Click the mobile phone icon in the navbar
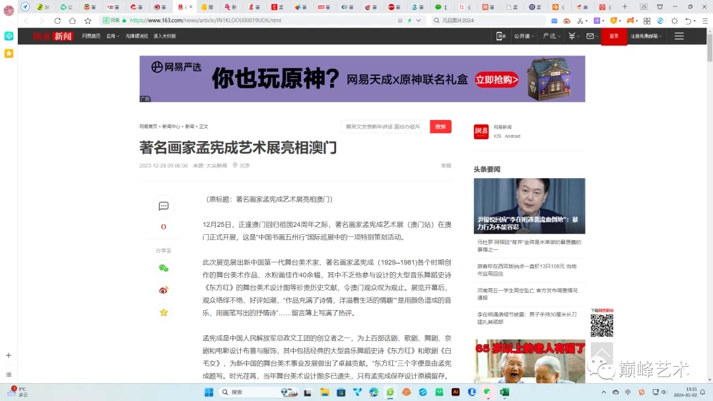Viewport: 713px width, 401px height. click(x=500, y=36)
